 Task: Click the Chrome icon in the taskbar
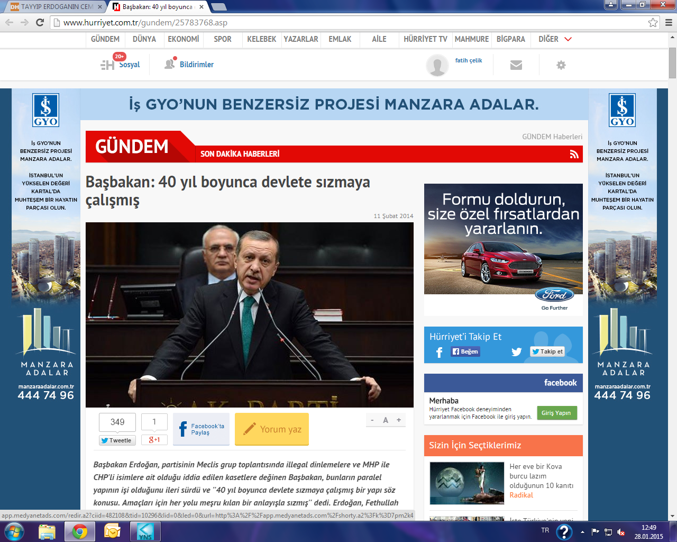[80, 531]
